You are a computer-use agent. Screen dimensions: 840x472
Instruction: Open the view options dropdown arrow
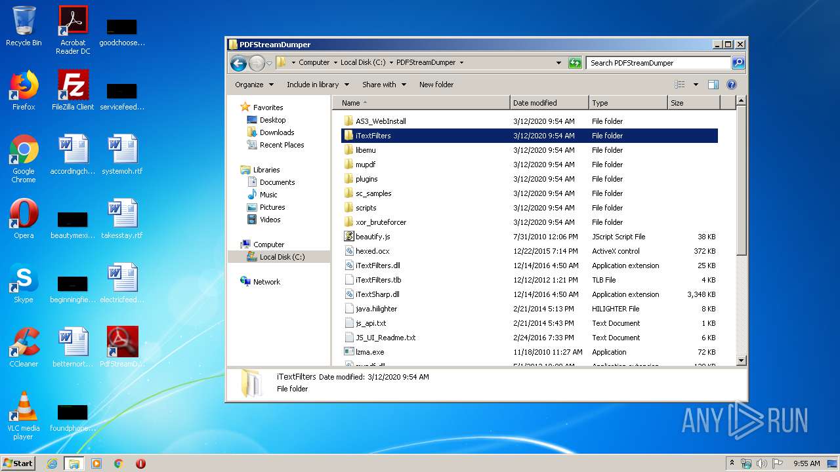tap(696, 85)
